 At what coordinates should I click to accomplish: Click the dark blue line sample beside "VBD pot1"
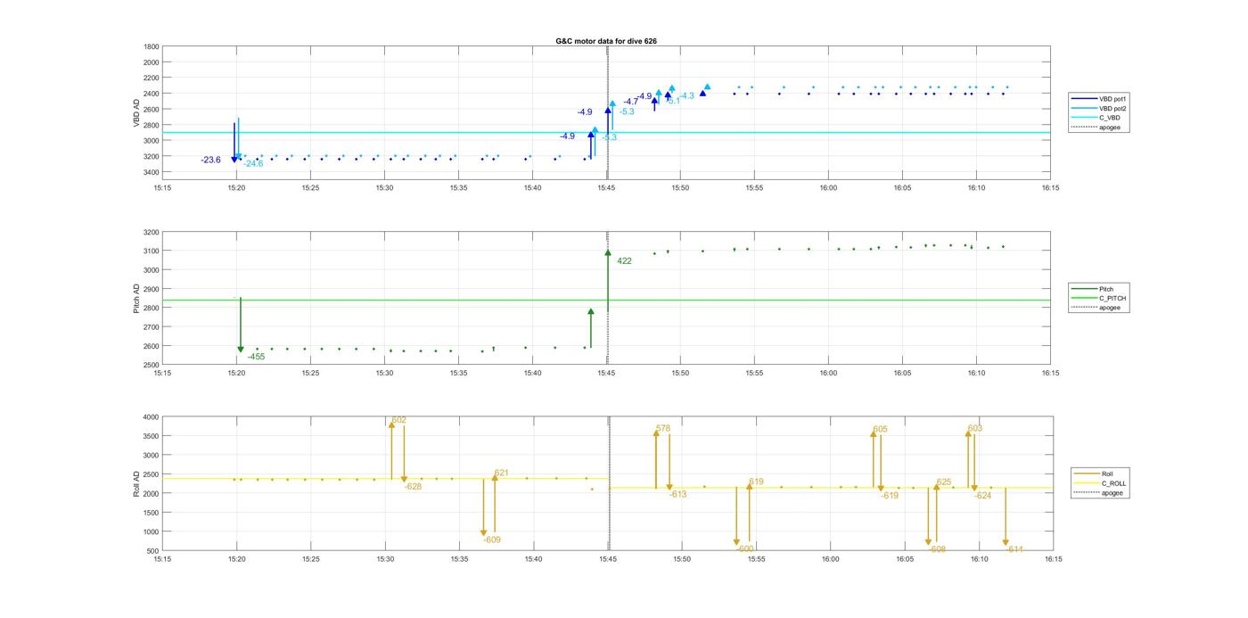(x=1084, y=99)
